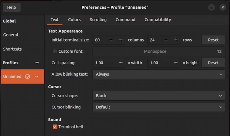Open the Cursor shape dropdown
The image size is (230, 136).
point(159,96)
